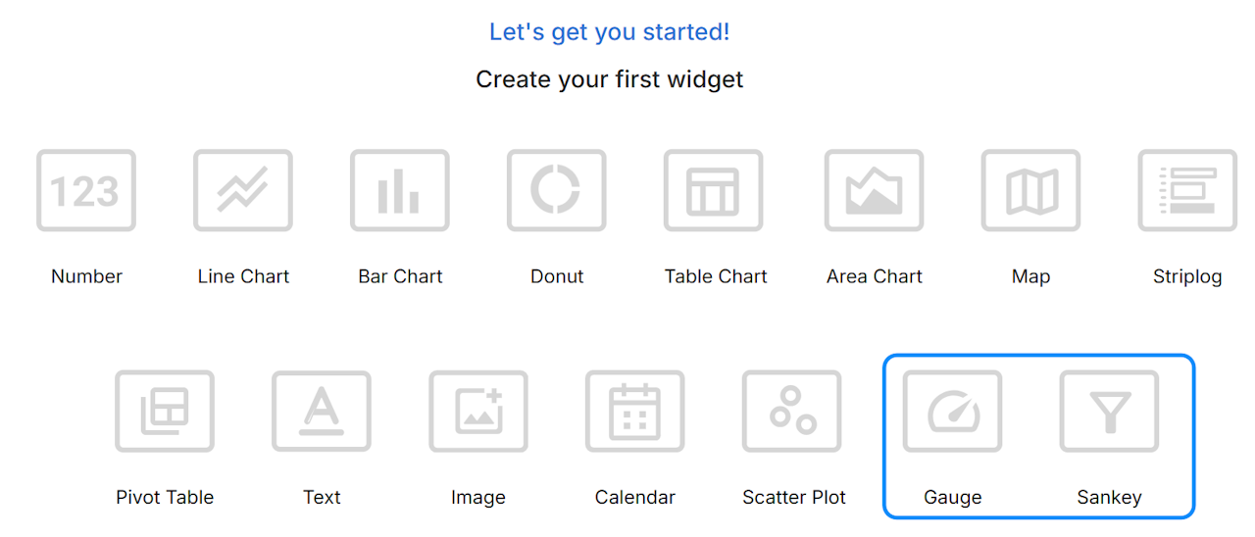This screenshot has width=1255, height=537.
Task: Select the Striplog widget icon
Action: (1187, 191)
